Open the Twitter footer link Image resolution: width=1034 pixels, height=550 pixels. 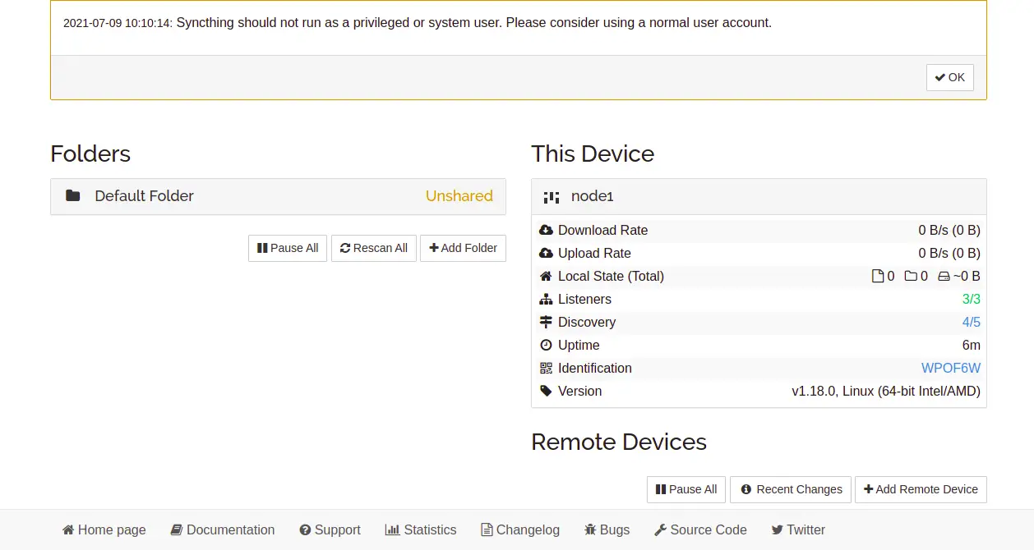798,530
